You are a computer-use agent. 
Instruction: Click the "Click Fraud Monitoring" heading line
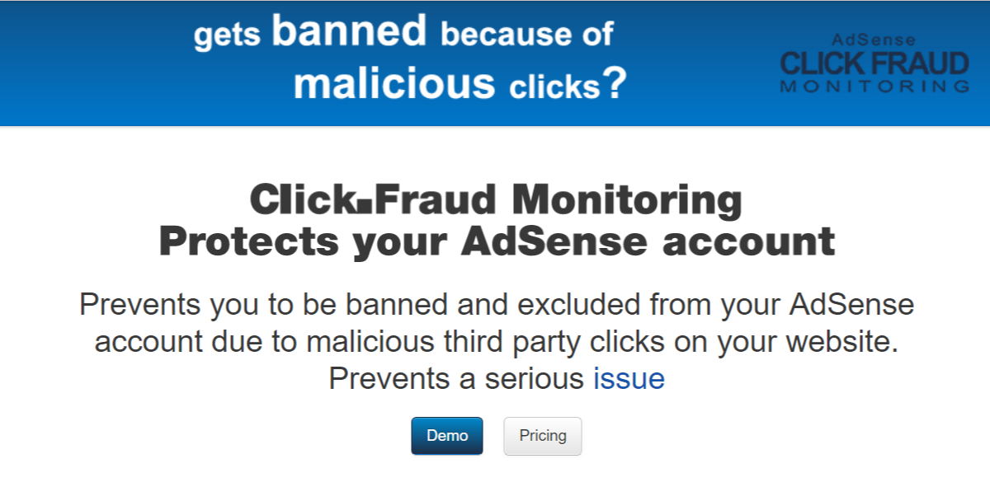pyautogui.click(x=495, y=200)
